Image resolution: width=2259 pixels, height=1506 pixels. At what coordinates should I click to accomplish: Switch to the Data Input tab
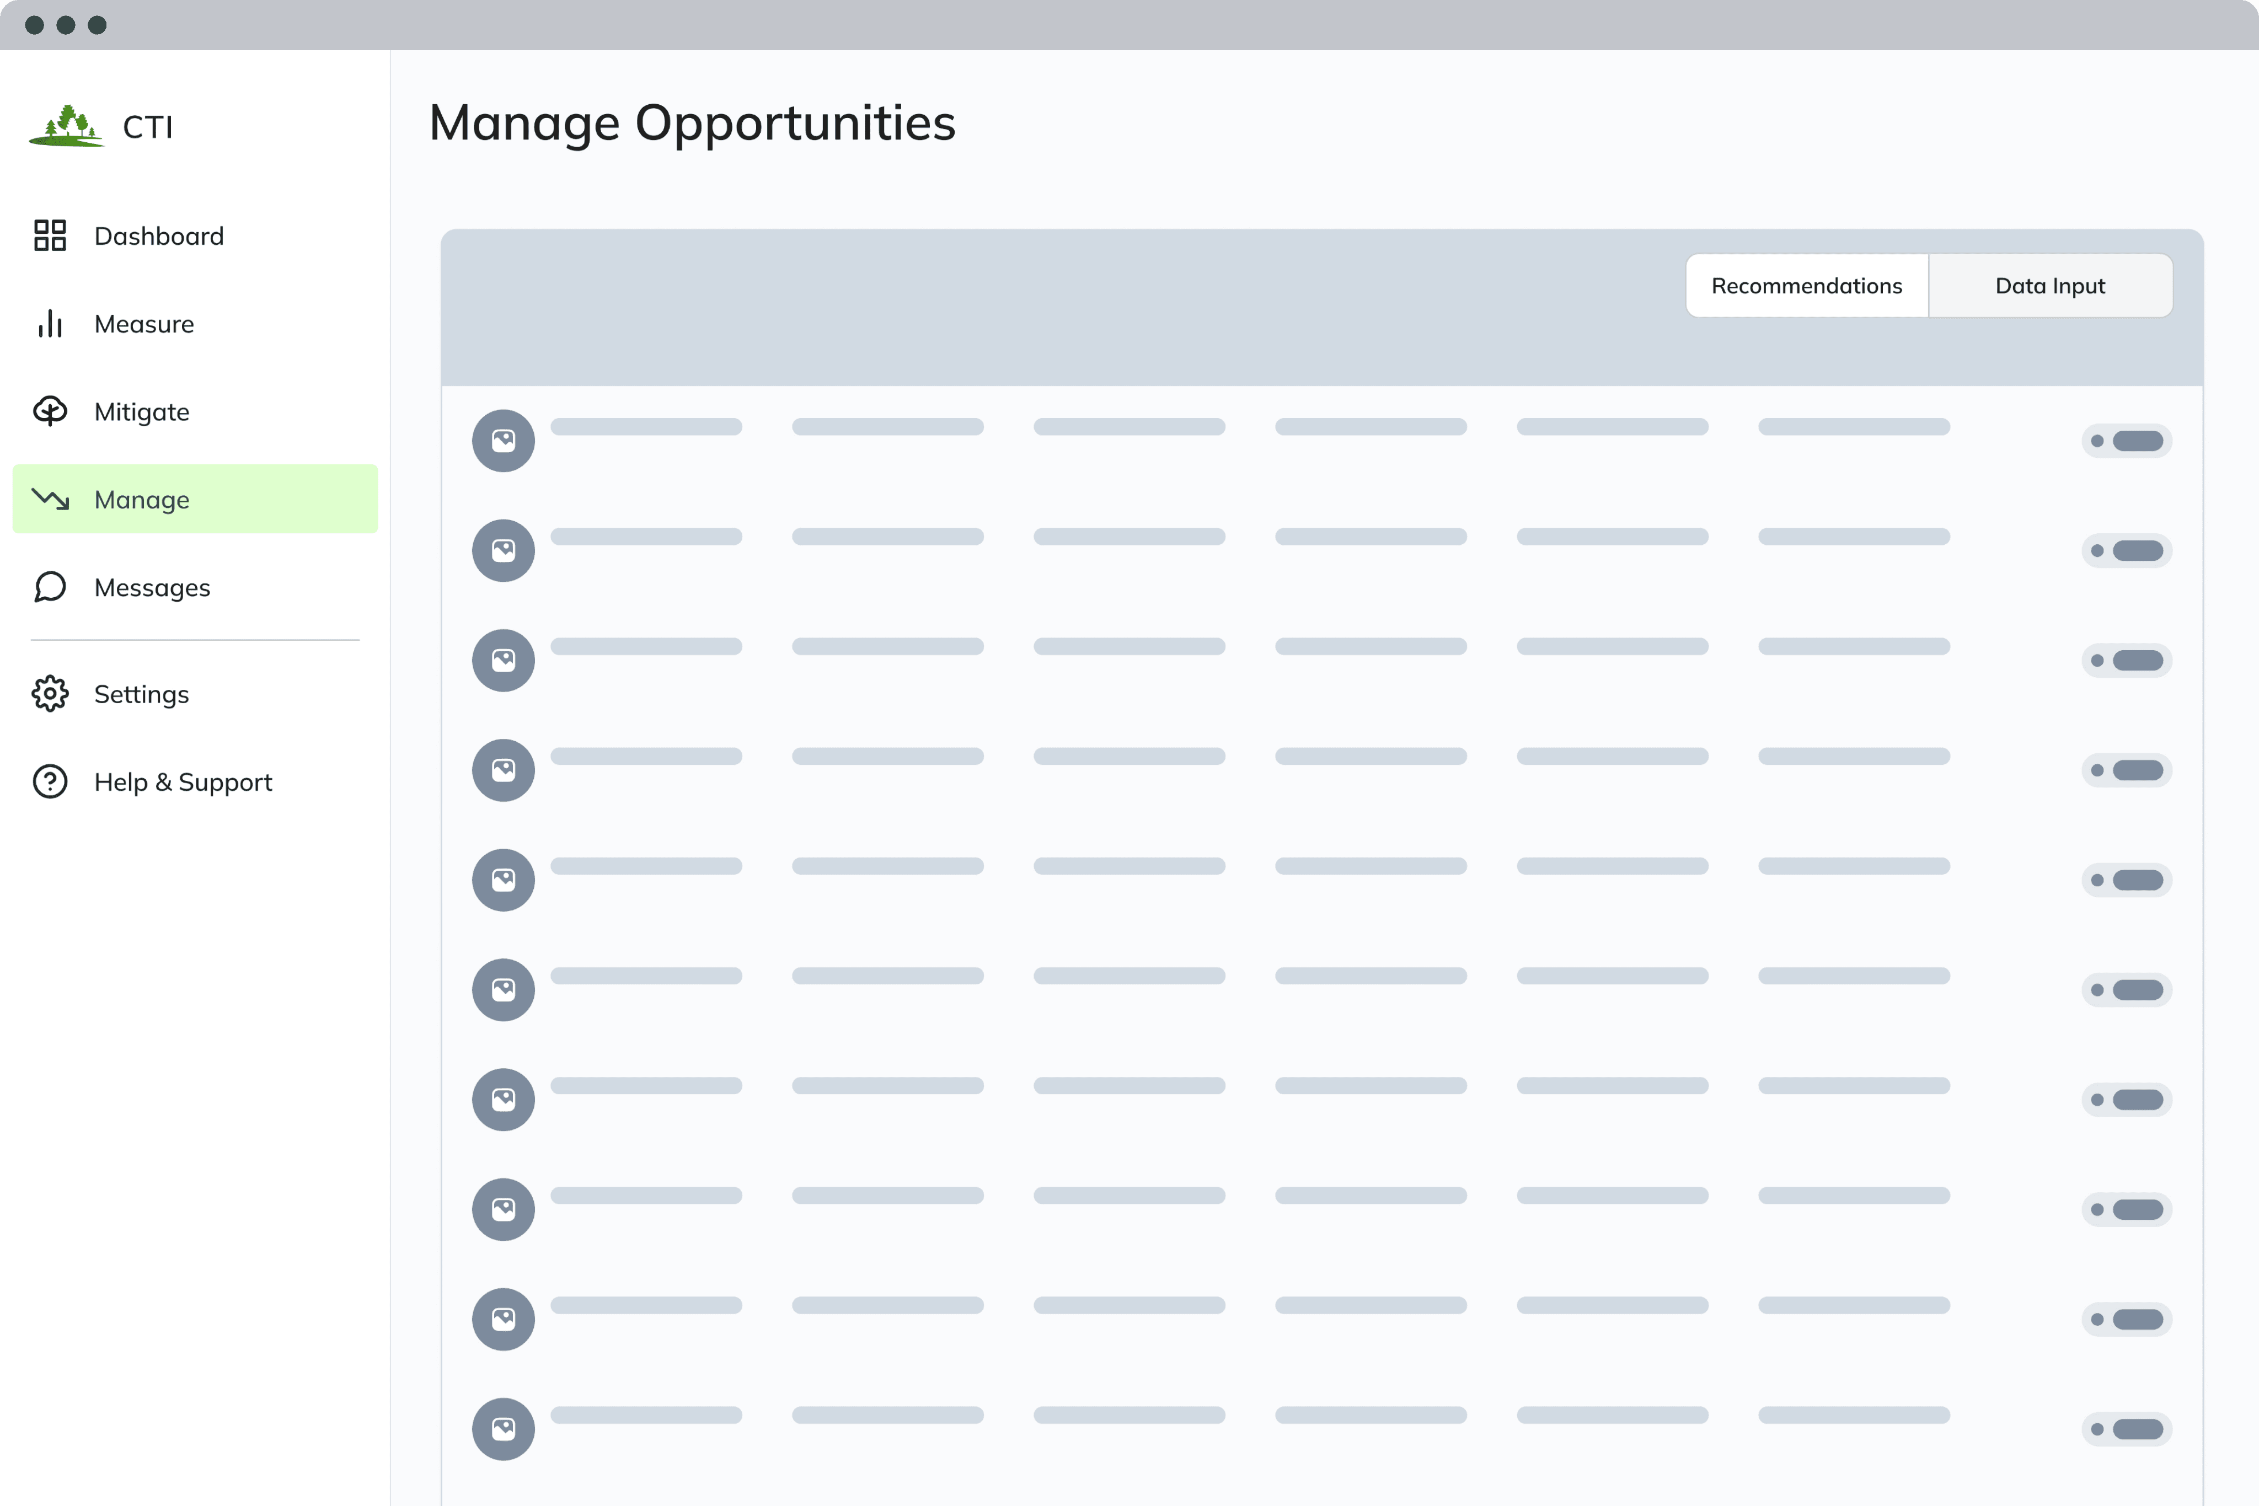(x=2051, y=285)
